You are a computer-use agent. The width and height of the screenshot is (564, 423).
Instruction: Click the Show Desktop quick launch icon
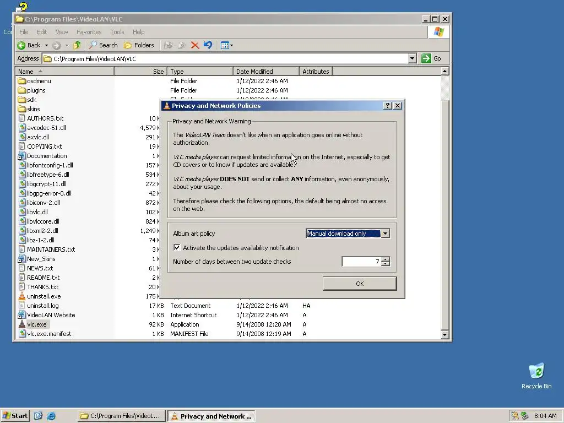(38, 416)
